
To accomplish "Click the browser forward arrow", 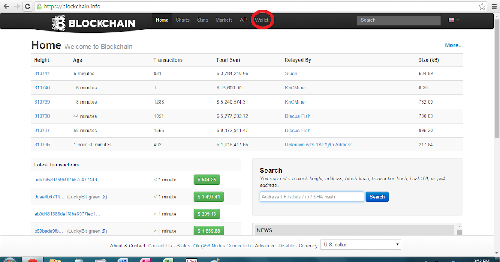I will [x=16, y=7].
